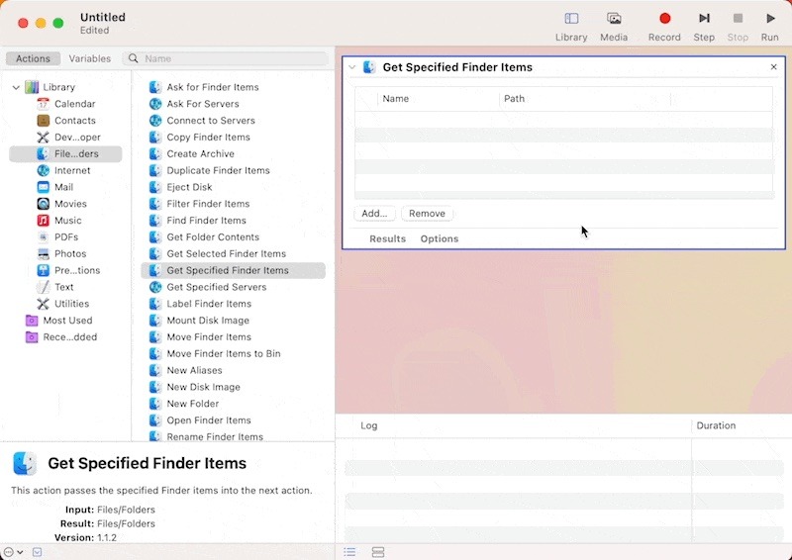The width and height of the screenshot is (792, 560).
Task: Open the Media browser
Action: point(614,27)
